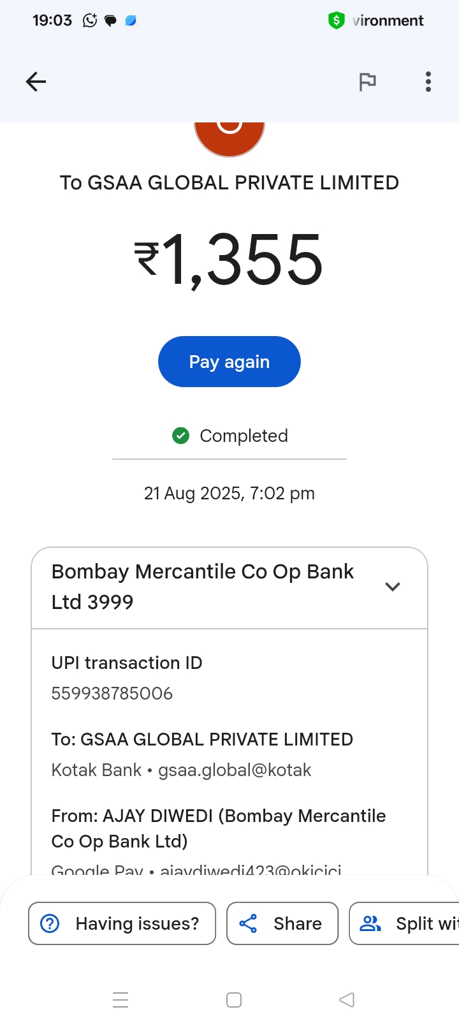Viewport: 459px width, 1028px height.
Task: Tap the gsaa.global@kotak UPI address
Action: (235, 770)
